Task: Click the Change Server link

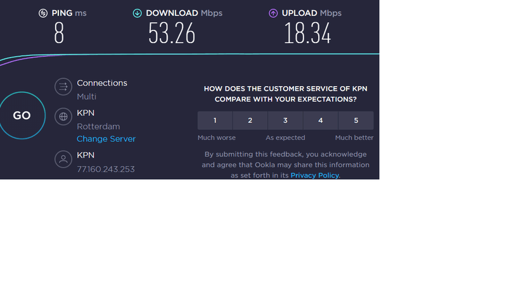Action: (x=106, y=139)
